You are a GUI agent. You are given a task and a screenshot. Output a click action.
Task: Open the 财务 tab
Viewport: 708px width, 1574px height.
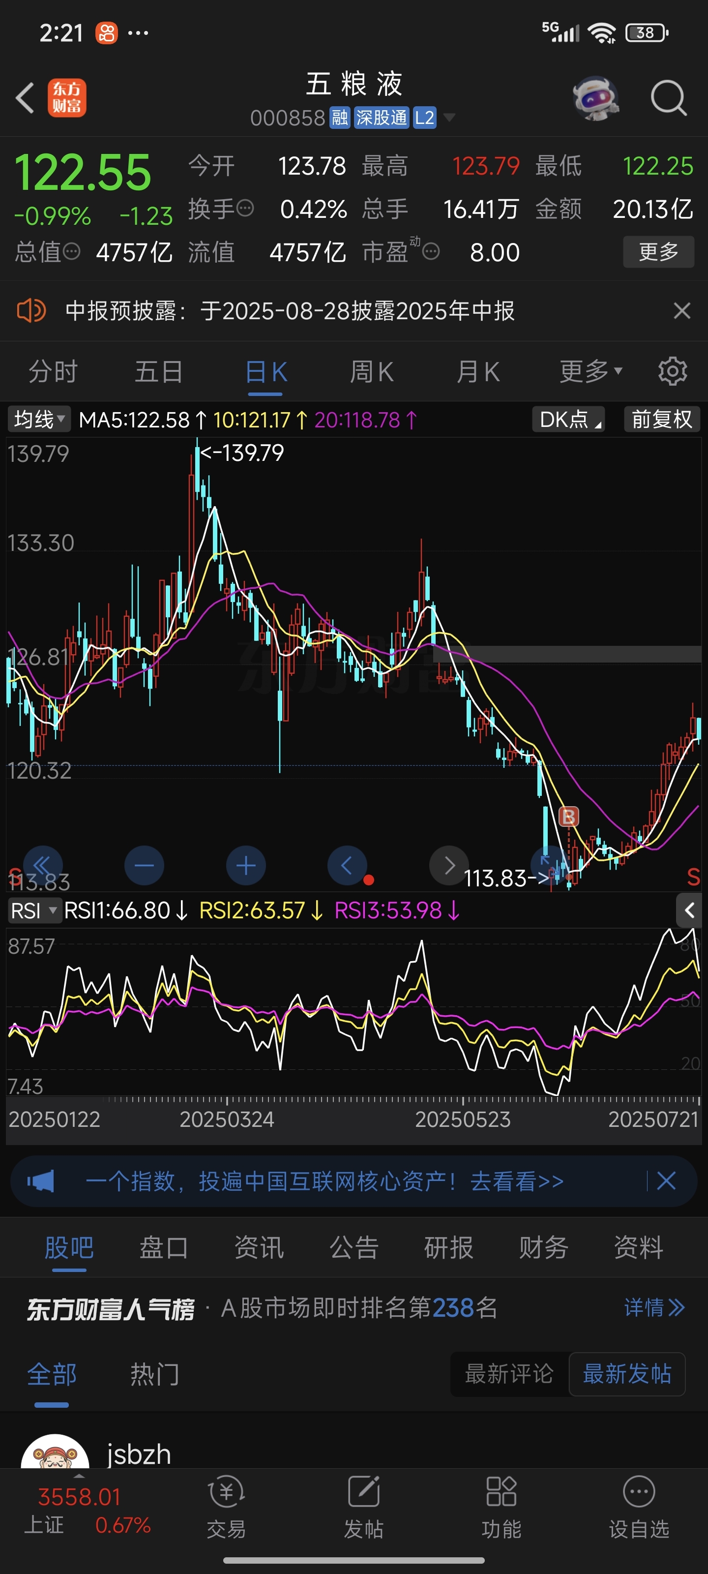tap(544, 1247)
